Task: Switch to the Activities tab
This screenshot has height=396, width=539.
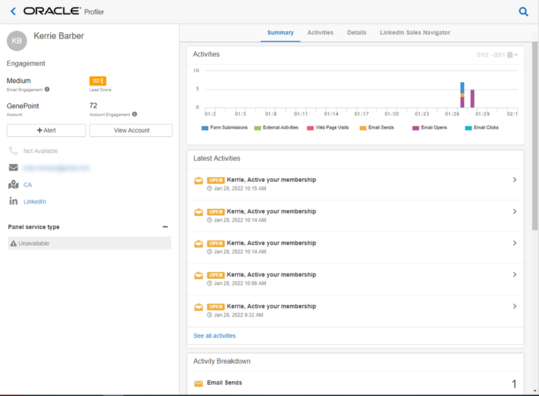Action: [321, 32]
